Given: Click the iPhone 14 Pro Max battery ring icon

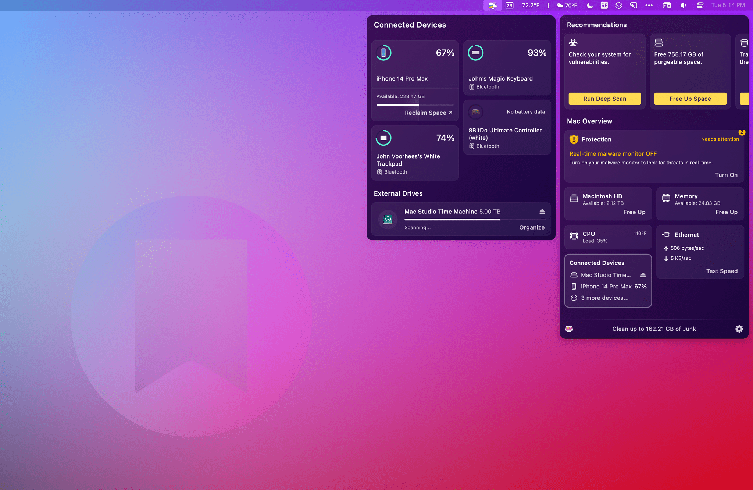Looking at the screenshot, I should (383, 53).
